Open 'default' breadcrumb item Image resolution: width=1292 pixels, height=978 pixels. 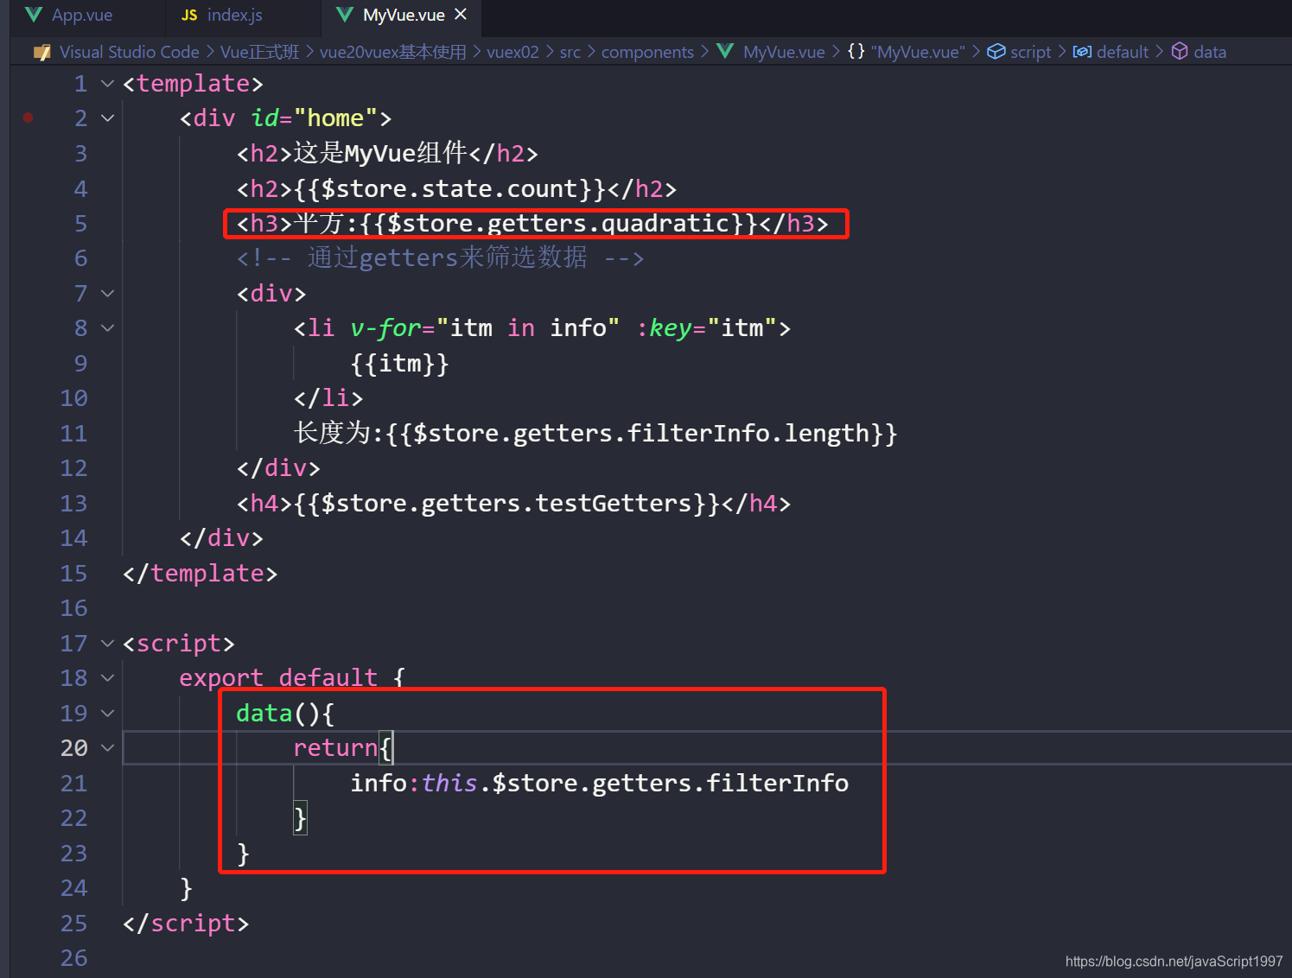tap(1123, 52)
